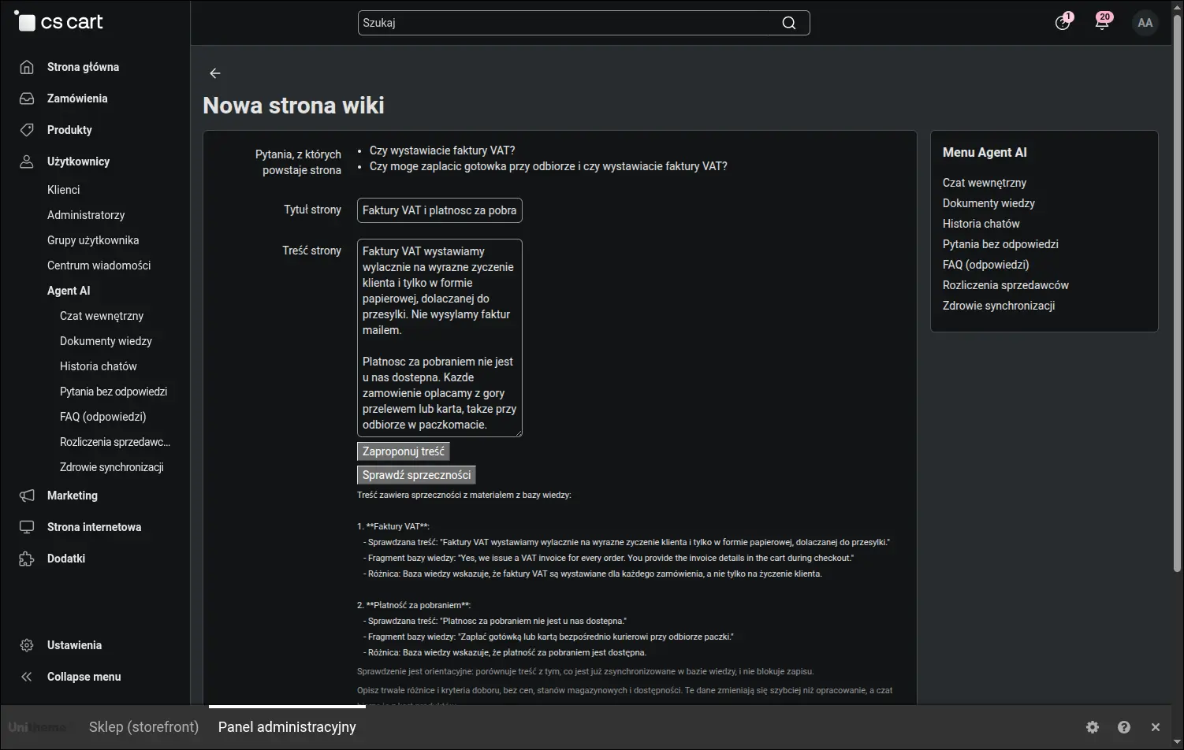Click the Użytkownicy person icon
The width and height of the screenshot is (1184, 750).
[x=27, y=162]
